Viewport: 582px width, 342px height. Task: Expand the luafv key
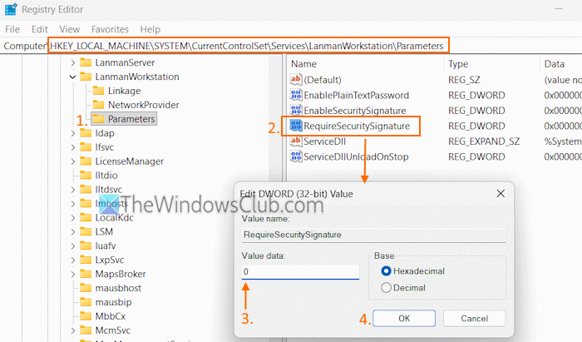coord(73,245)
